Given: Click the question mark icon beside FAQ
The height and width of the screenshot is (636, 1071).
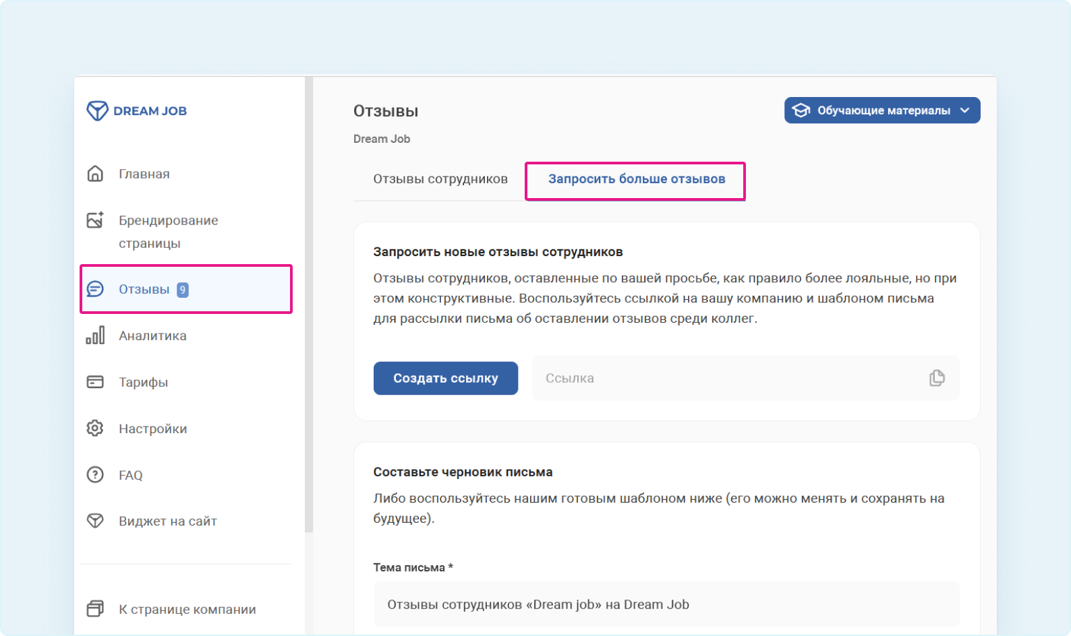Looking at the screenshot, I should 95,475.
